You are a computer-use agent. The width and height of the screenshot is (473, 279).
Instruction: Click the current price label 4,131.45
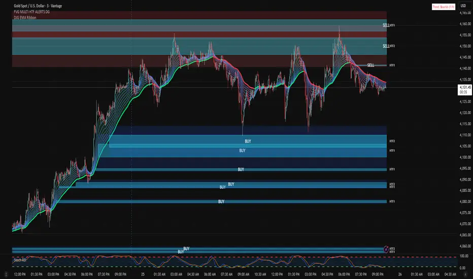[464, 90]
